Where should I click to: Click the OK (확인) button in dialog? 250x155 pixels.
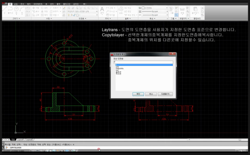(138, 94)
